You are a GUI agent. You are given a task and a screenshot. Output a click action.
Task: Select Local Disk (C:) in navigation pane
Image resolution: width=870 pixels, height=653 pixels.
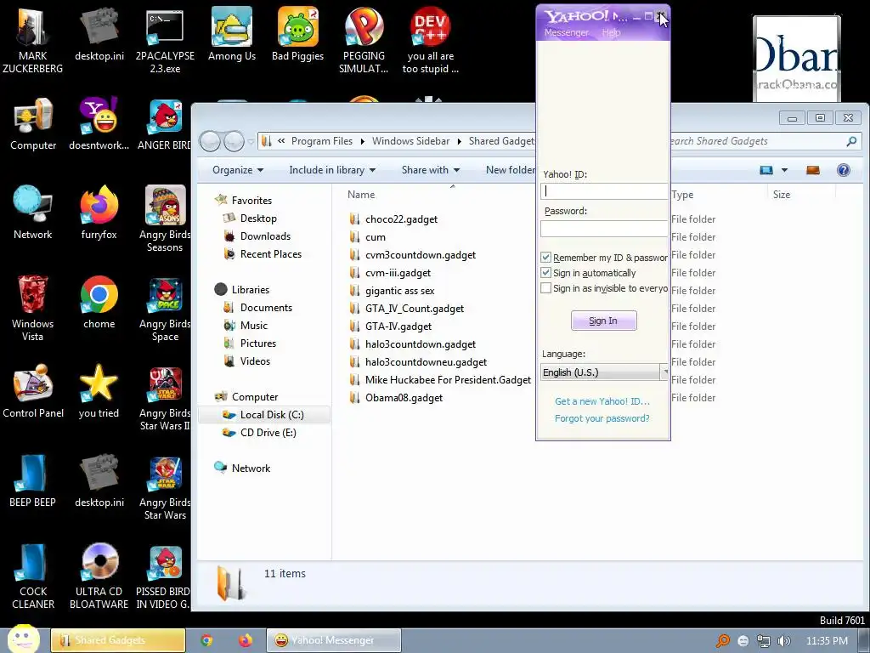click(x=265, y=415)
